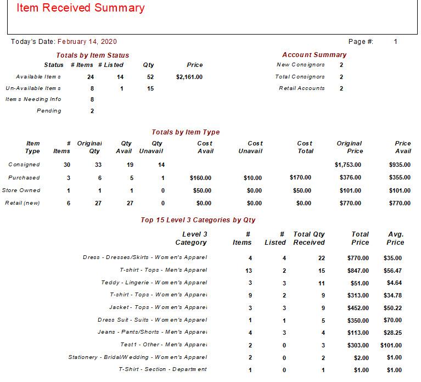The width and height of the screenshot is (421, 382).
Task: Click the $160.00 cost avail value
Action: 200,178
